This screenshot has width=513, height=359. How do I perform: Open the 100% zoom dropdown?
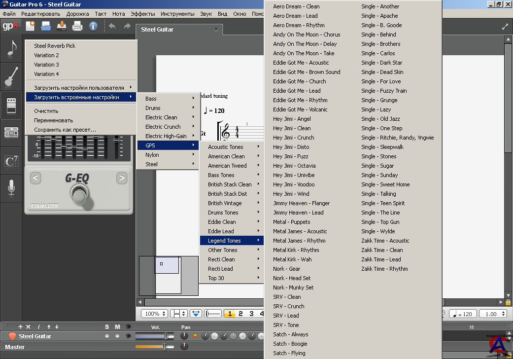154,314
